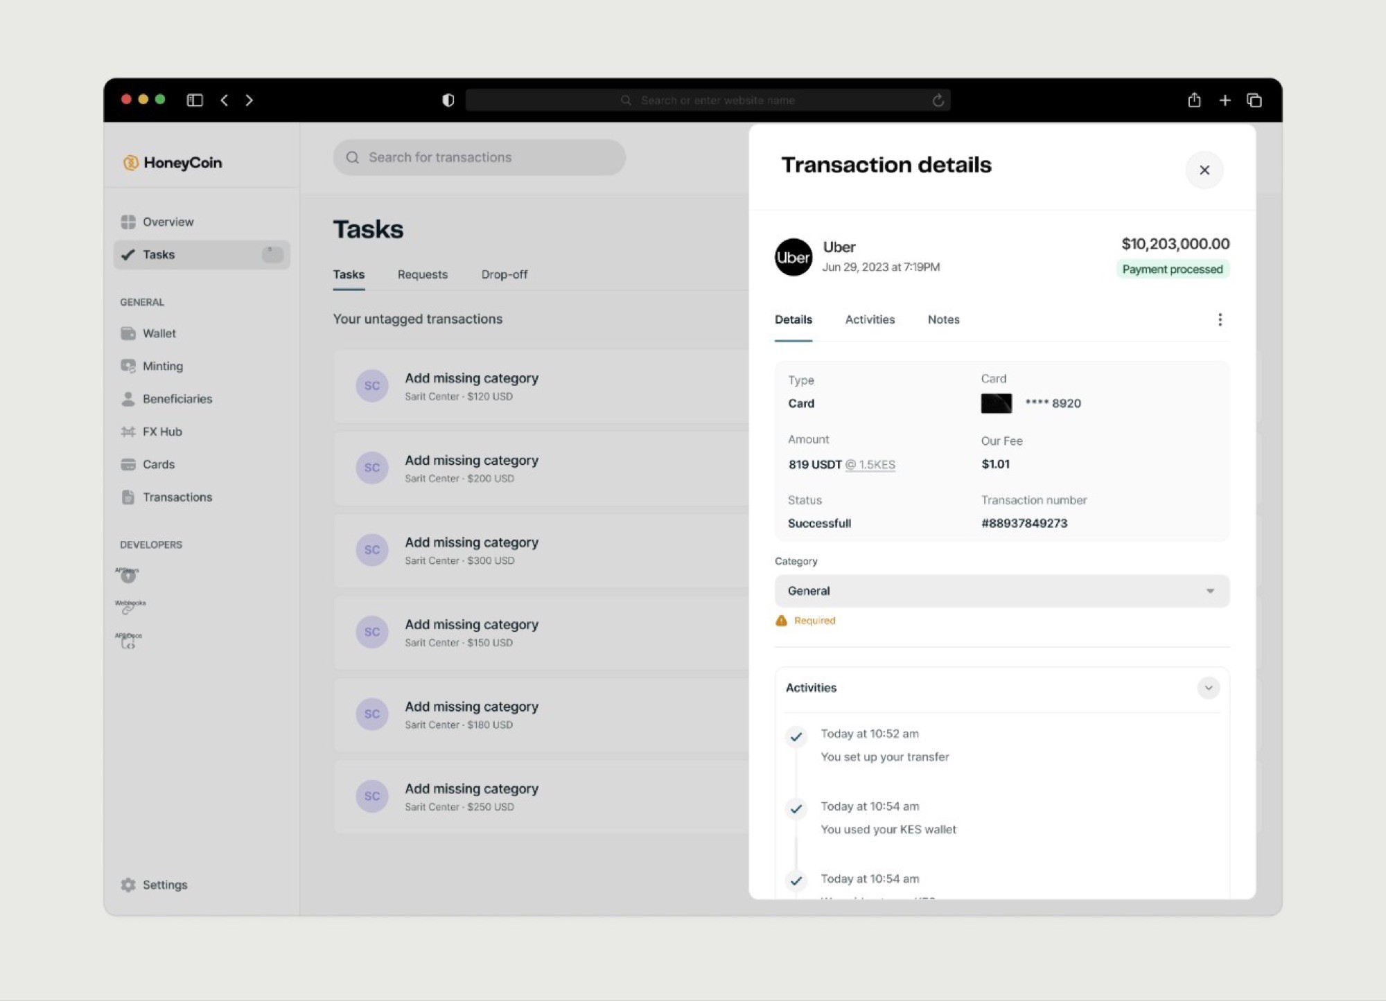Go forward in the browser

coord(249,100)
